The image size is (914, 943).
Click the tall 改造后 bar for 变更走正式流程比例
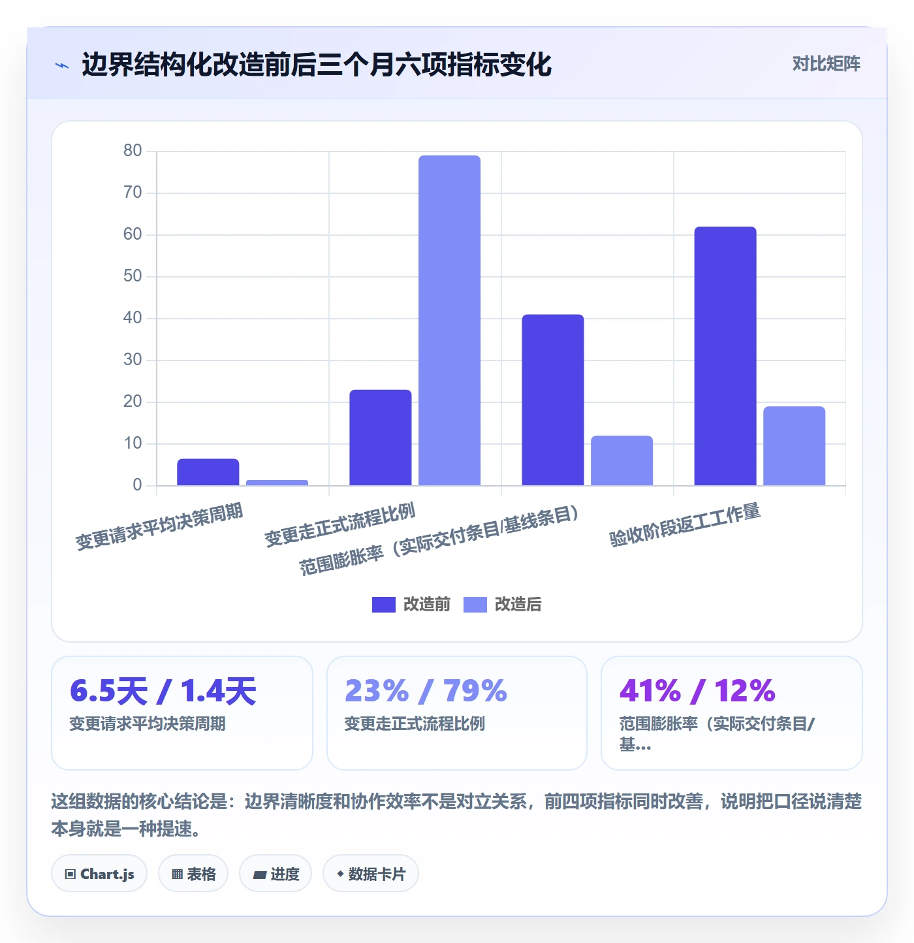[450, 321]
